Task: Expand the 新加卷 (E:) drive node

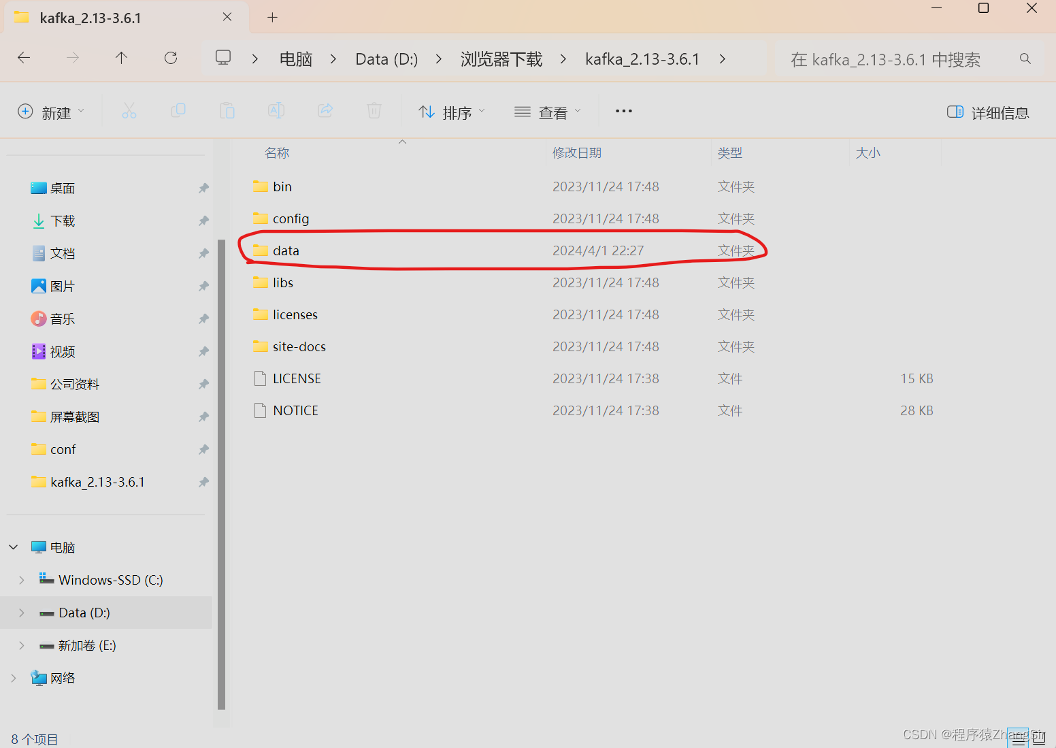Action: pos(22,645)
